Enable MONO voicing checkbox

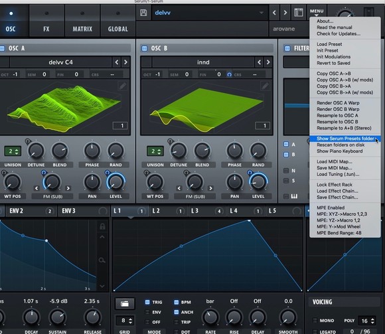[x=315, y=321]
